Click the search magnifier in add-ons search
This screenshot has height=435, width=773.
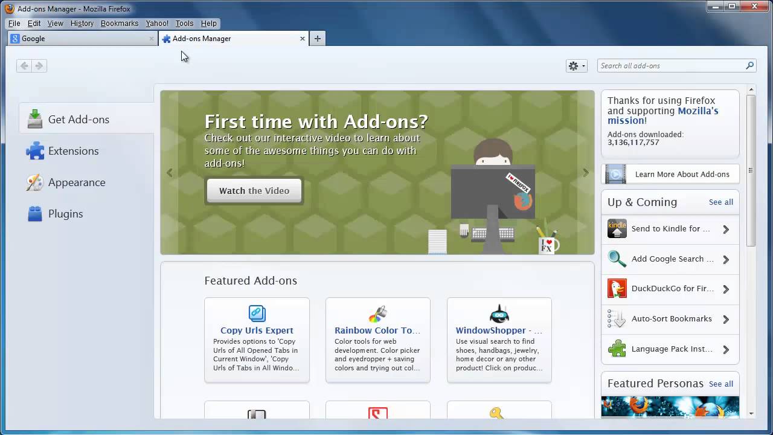(x=749, y=65)
